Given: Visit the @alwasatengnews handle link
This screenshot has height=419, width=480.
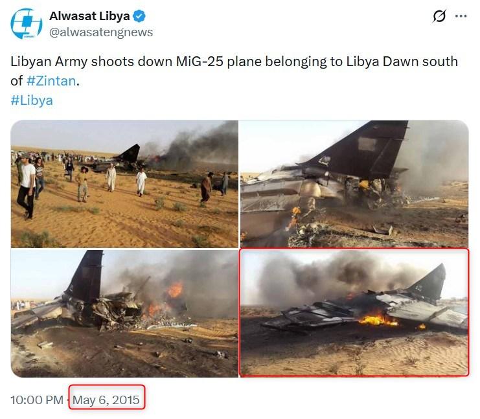Looking at the screenshot, I should (101, 32).
